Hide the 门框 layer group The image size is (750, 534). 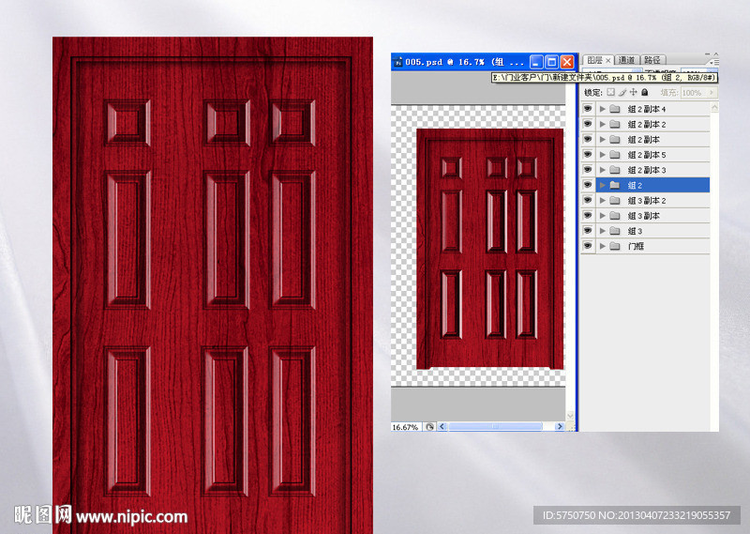tap(588, 246)
